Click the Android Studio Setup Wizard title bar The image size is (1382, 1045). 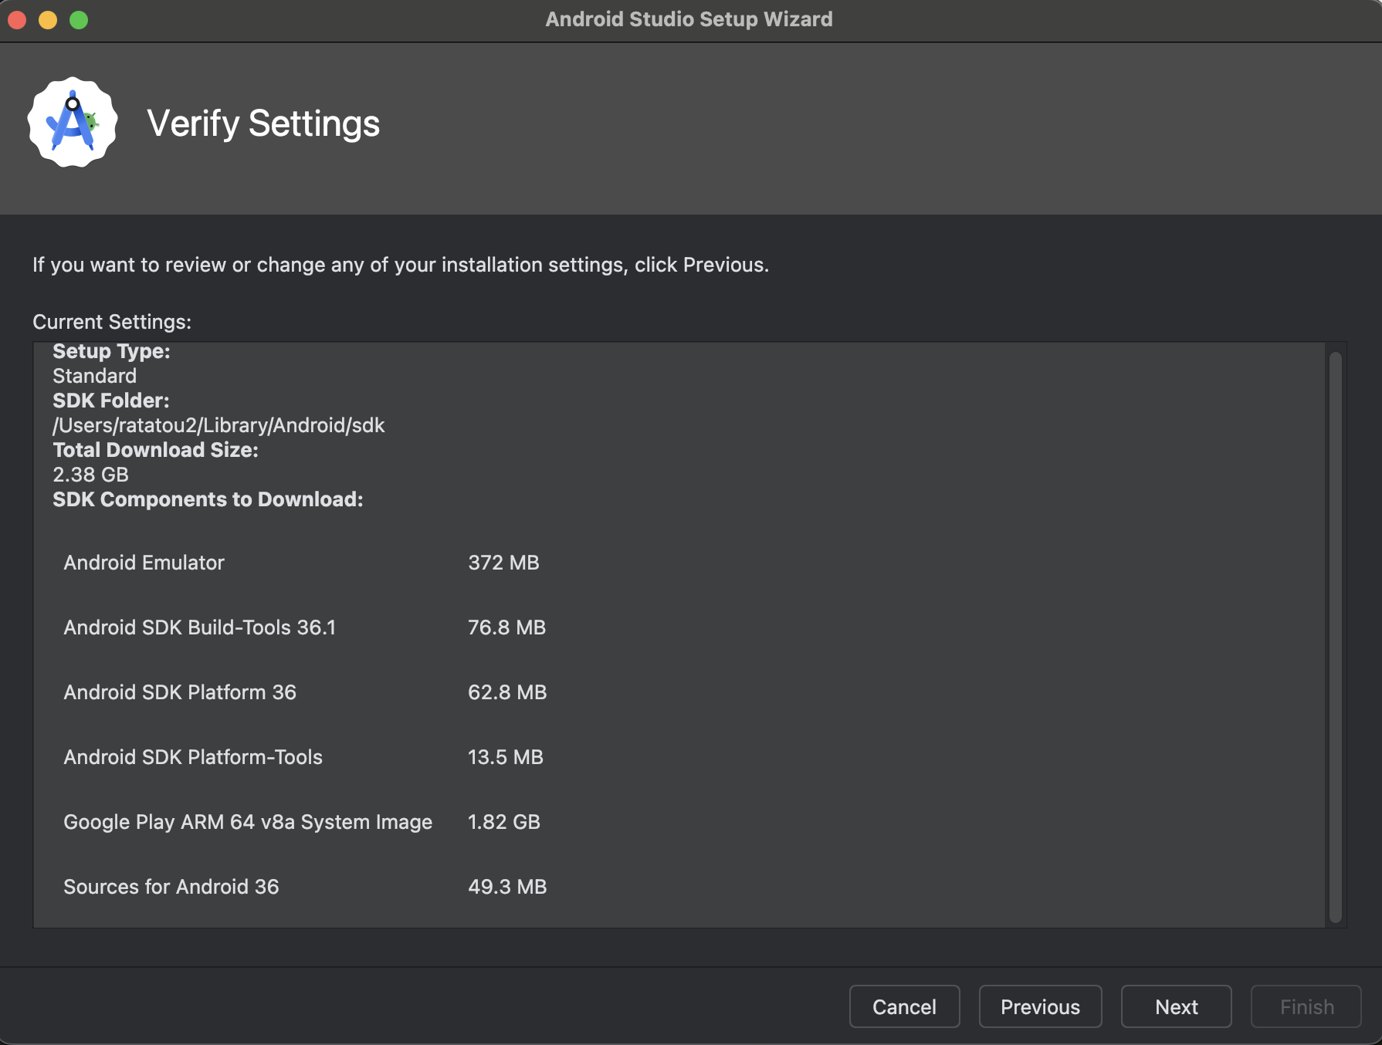point(689,19)
